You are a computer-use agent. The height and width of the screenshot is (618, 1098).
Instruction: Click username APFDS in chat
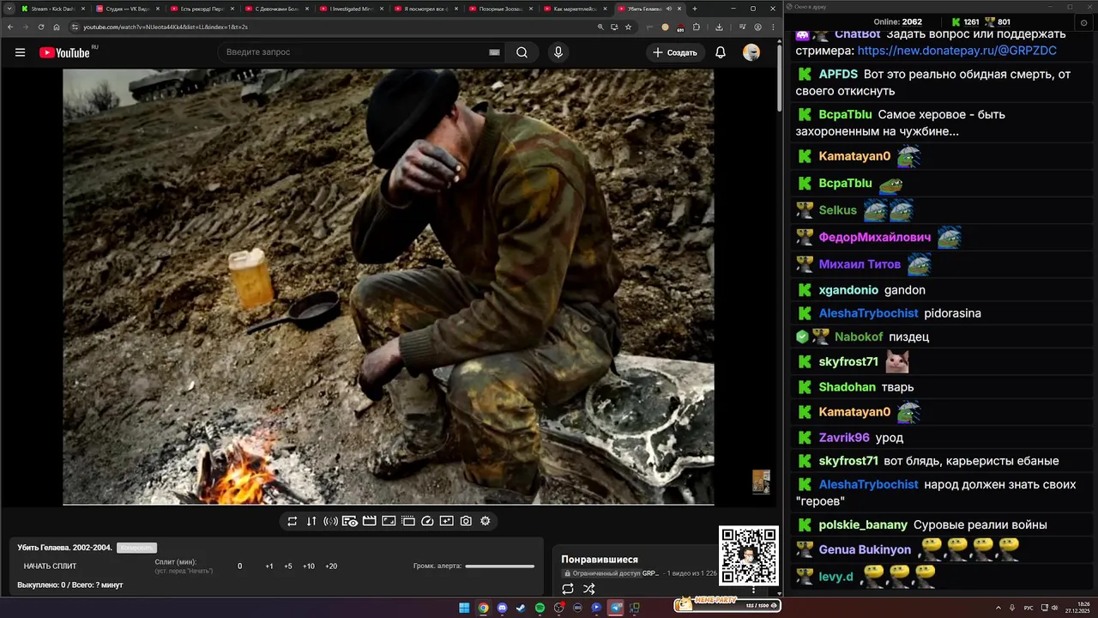838,75
